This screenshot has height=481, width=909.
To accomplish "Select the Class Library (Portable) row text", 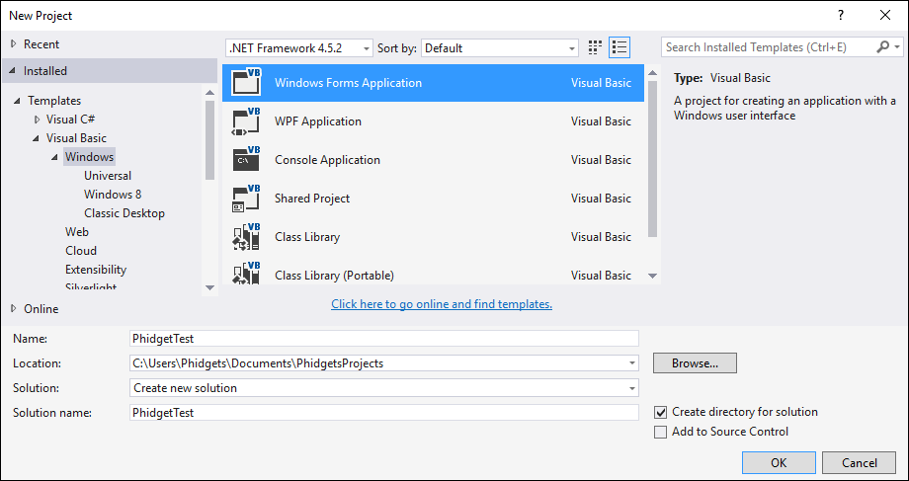I will pyautogui.click(x=335, y=276).
